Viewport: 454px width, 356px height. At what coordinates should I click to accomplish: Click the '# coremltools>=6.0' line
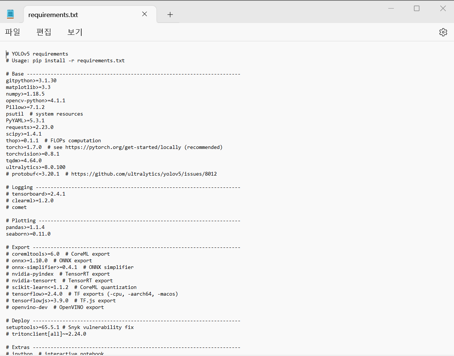(x=58, y=254)
